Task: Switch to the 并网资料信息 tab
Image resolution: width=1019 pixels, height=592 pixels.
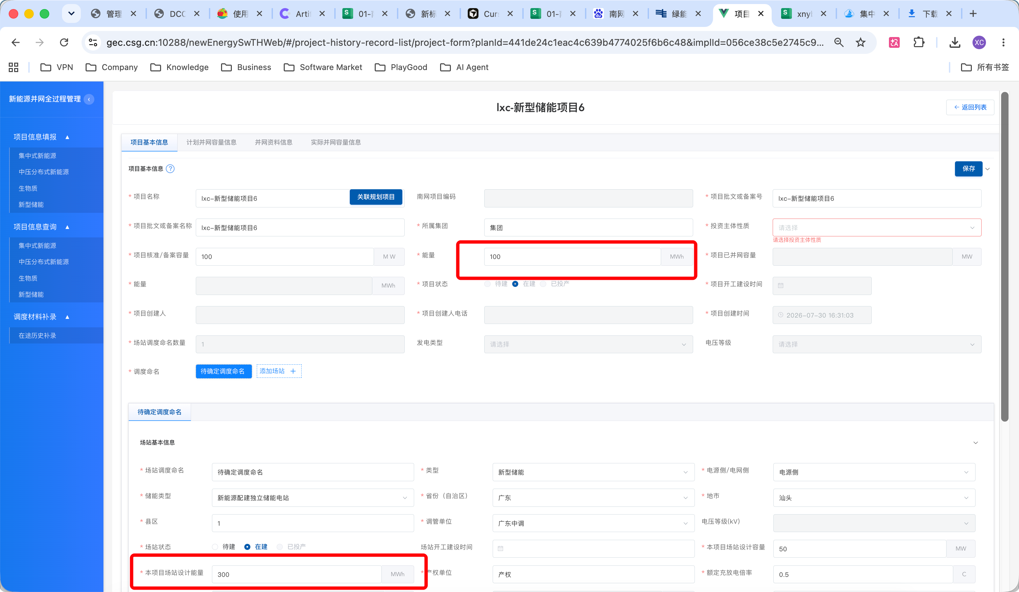Action: (274, 142)
